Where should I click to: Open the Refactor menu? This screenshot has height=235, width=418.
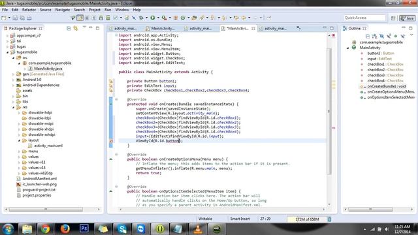29,10
